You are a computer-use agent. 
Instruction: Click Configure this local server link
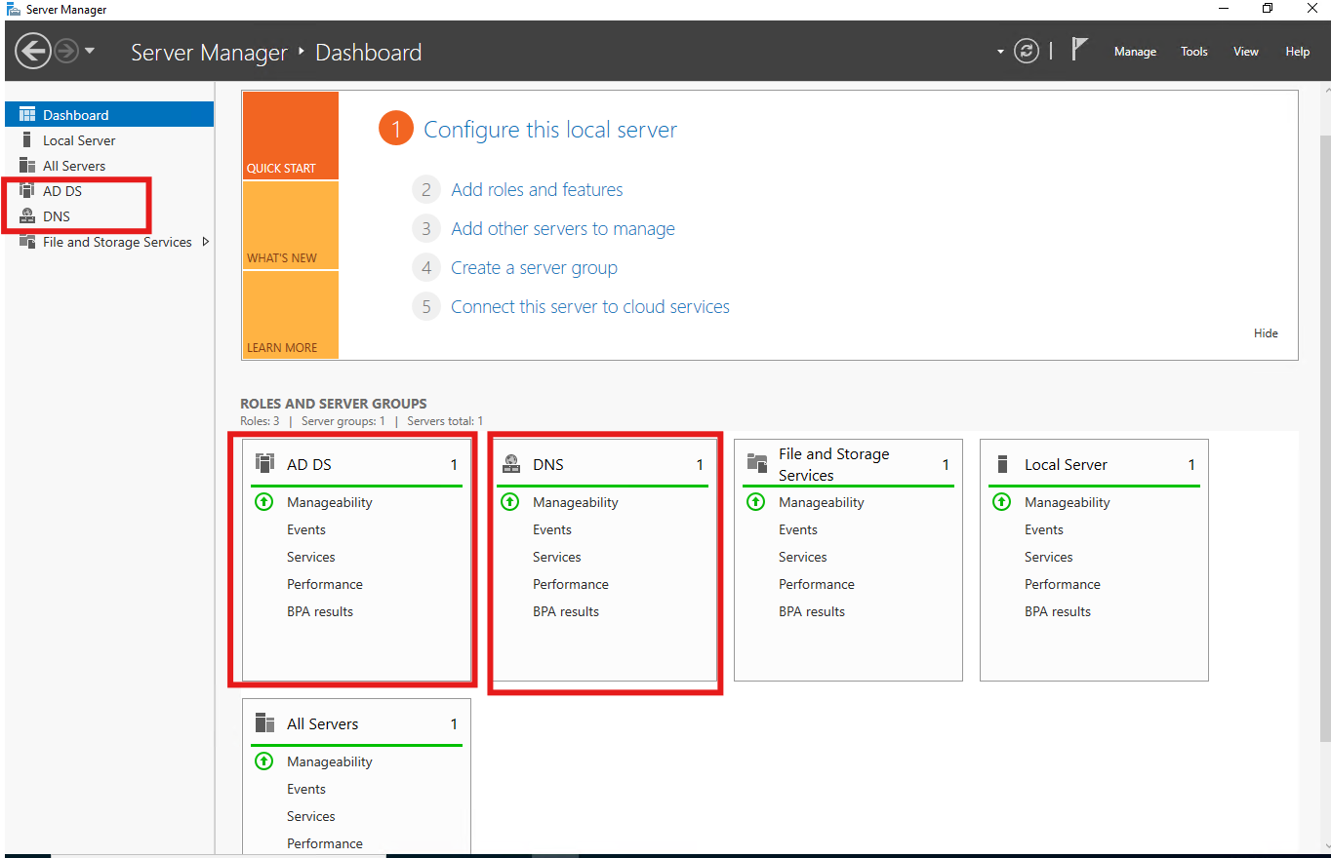[x=550, y=130]
